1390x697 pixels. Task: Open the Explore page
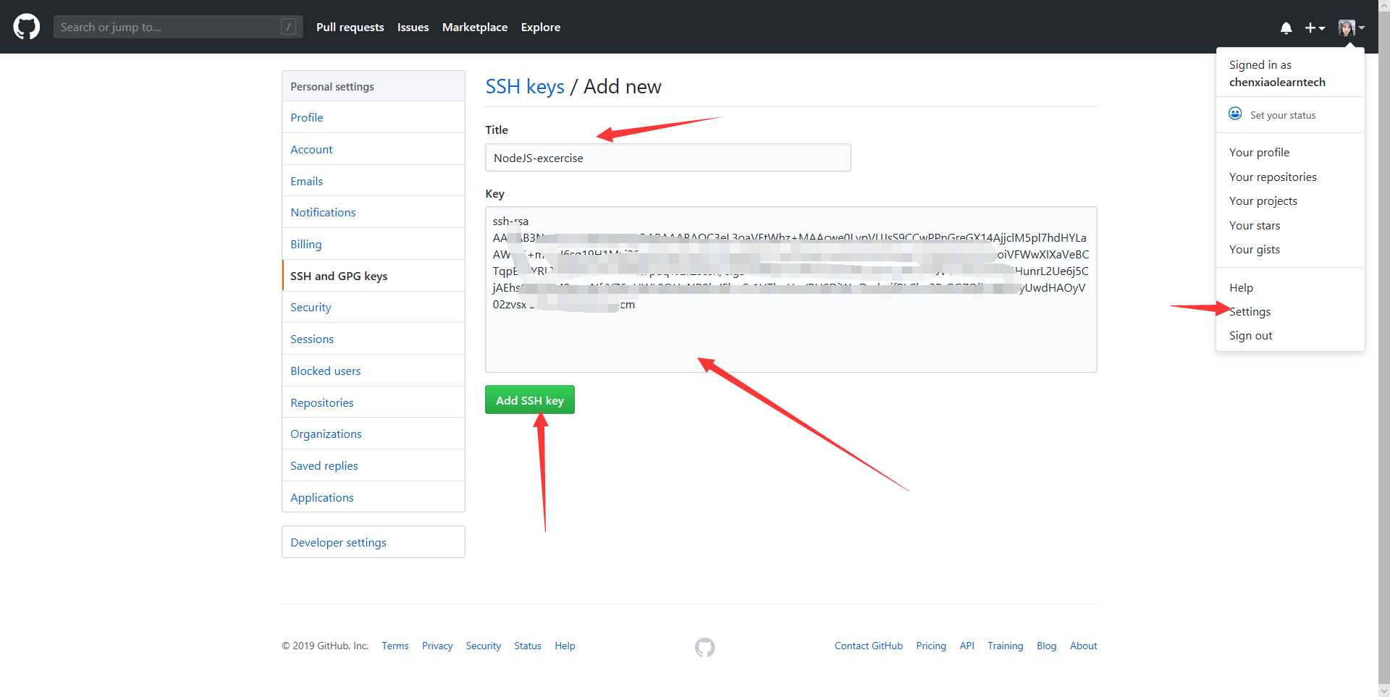pyautogui.click(x=541, y=27)
